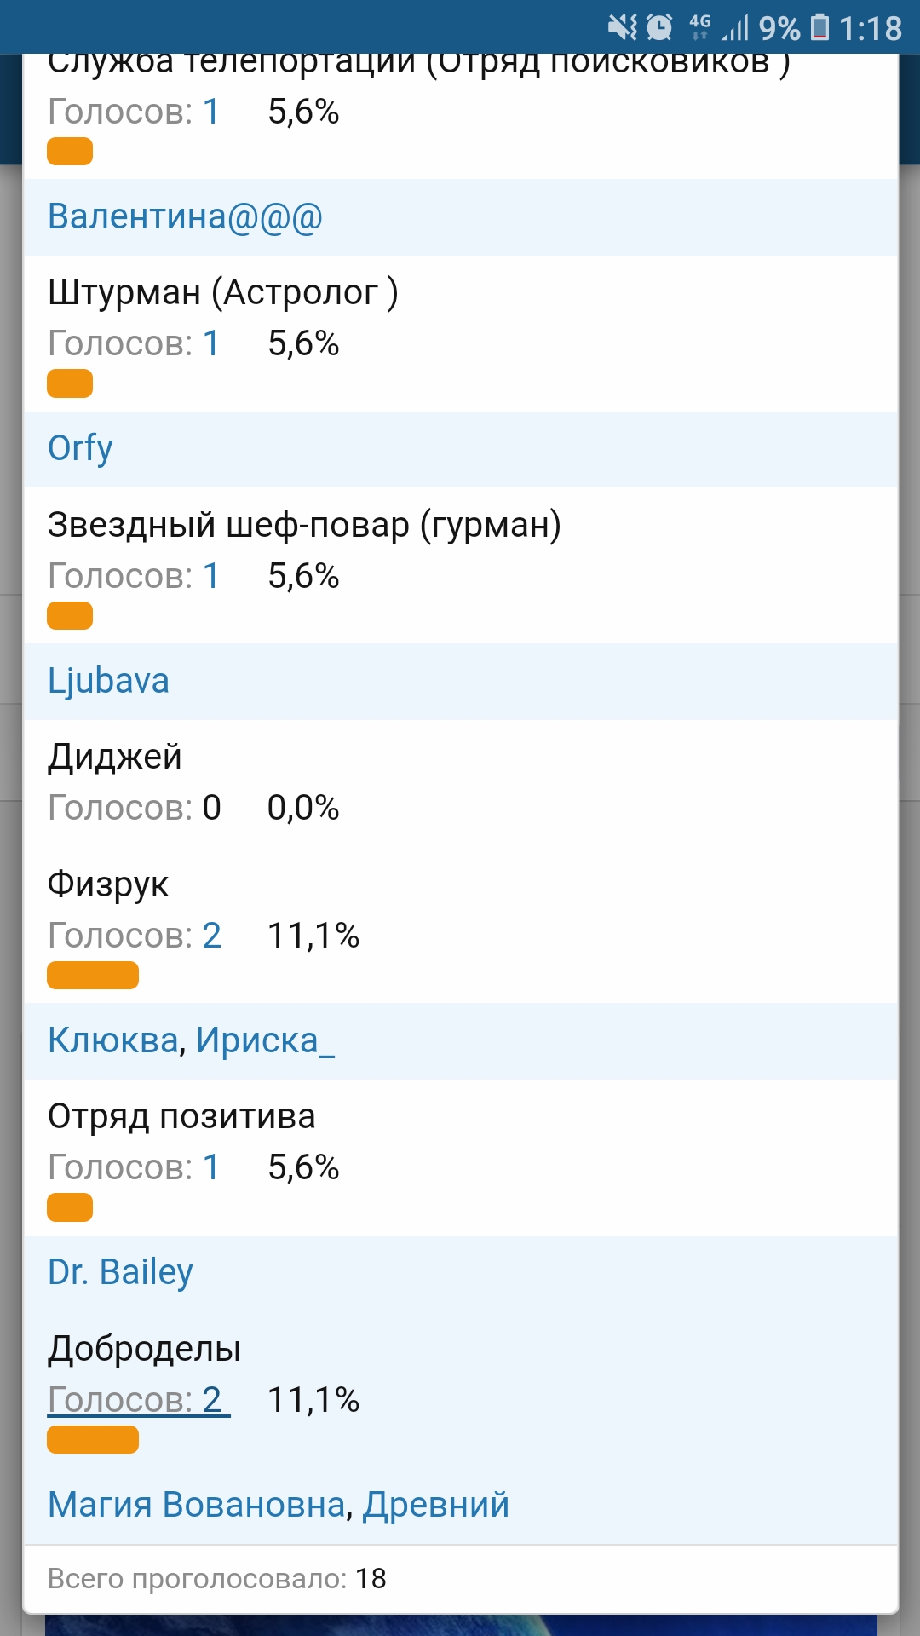This screenshot has width=920, height=1636.
Task: Click the vote count for Штурман (Астролог)
Action: 210,343
